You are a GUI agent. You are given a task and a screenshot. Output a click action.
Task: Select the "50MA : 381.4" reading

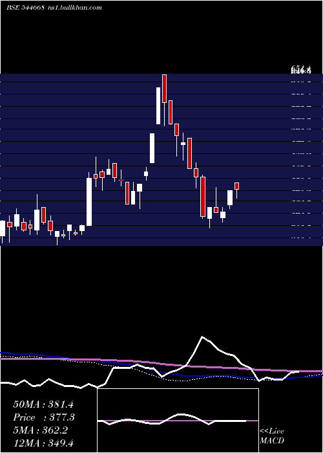point(43,404)
